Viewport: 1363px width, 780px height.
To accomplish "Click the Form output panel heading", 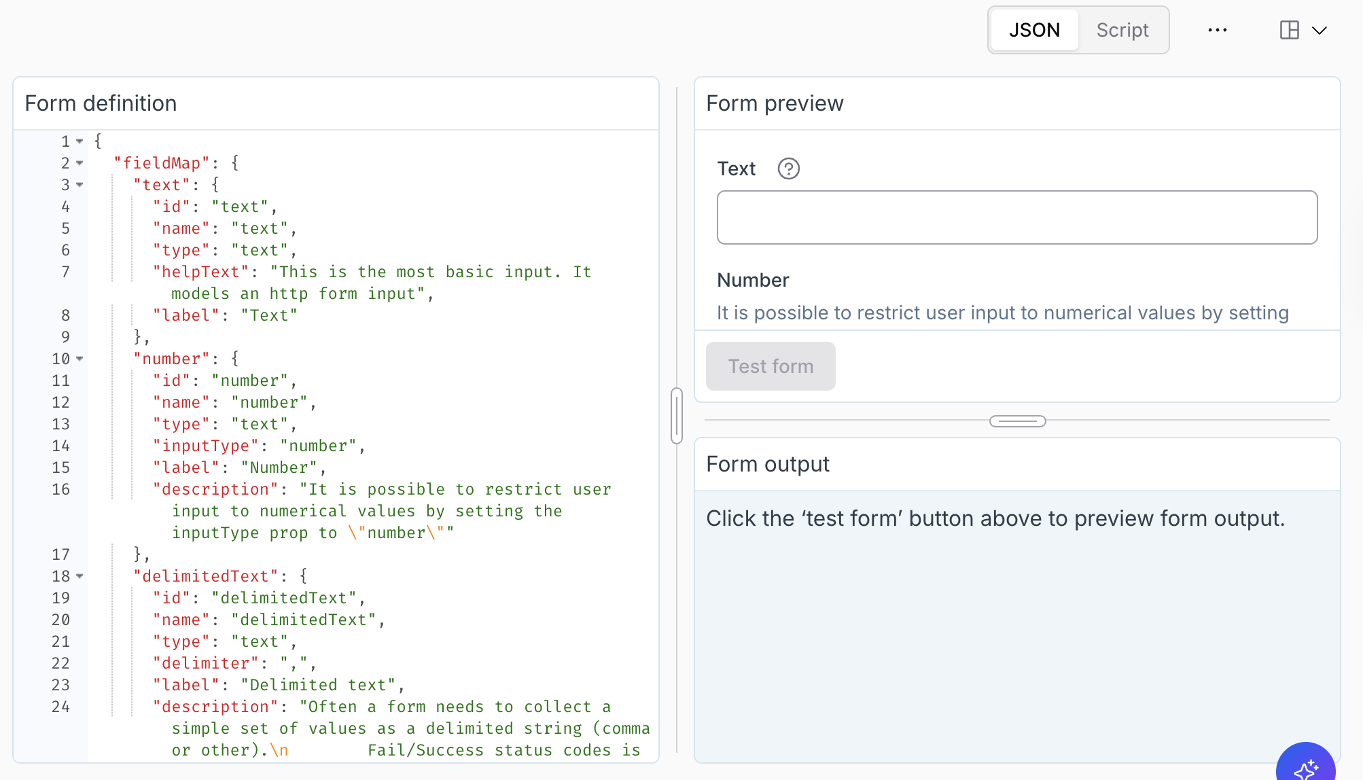I will tap(768, 464).
